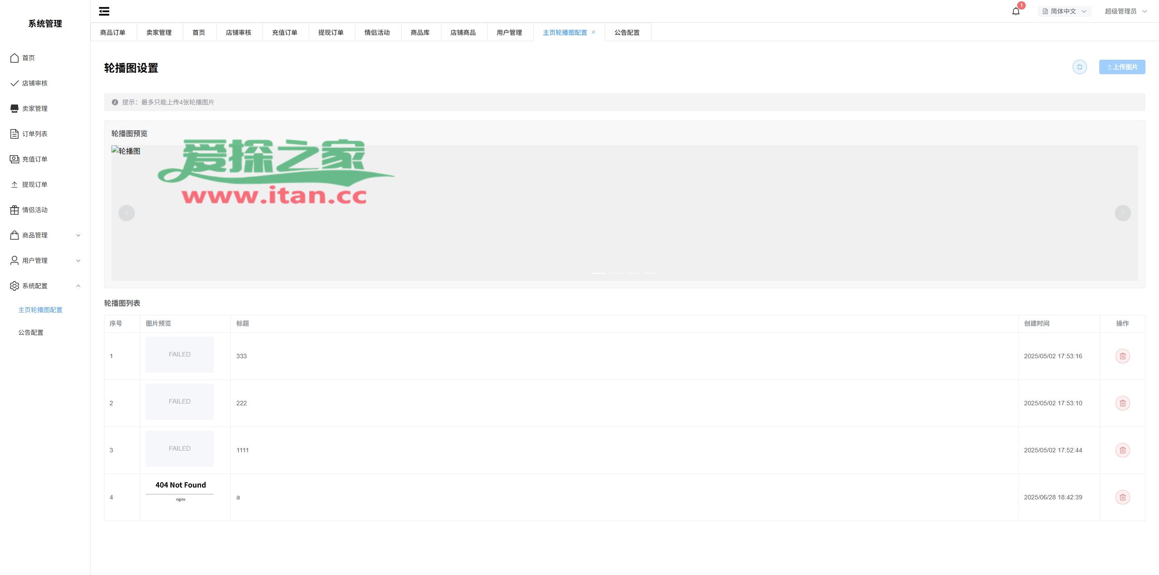The height and width of the screenshot is (575, 1159).
Task: Open FAILED image thumbnail in row 222
Action: 180,402
